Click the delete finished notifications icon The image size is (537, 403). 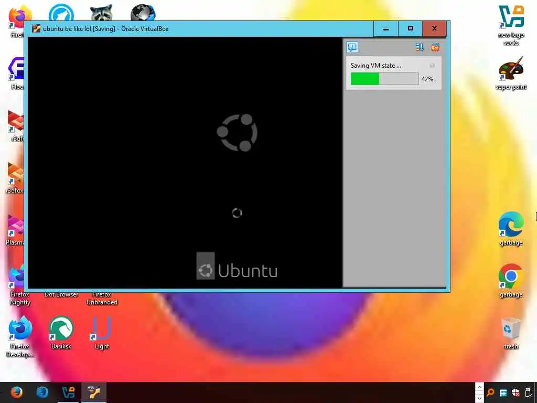coord(435,47)
